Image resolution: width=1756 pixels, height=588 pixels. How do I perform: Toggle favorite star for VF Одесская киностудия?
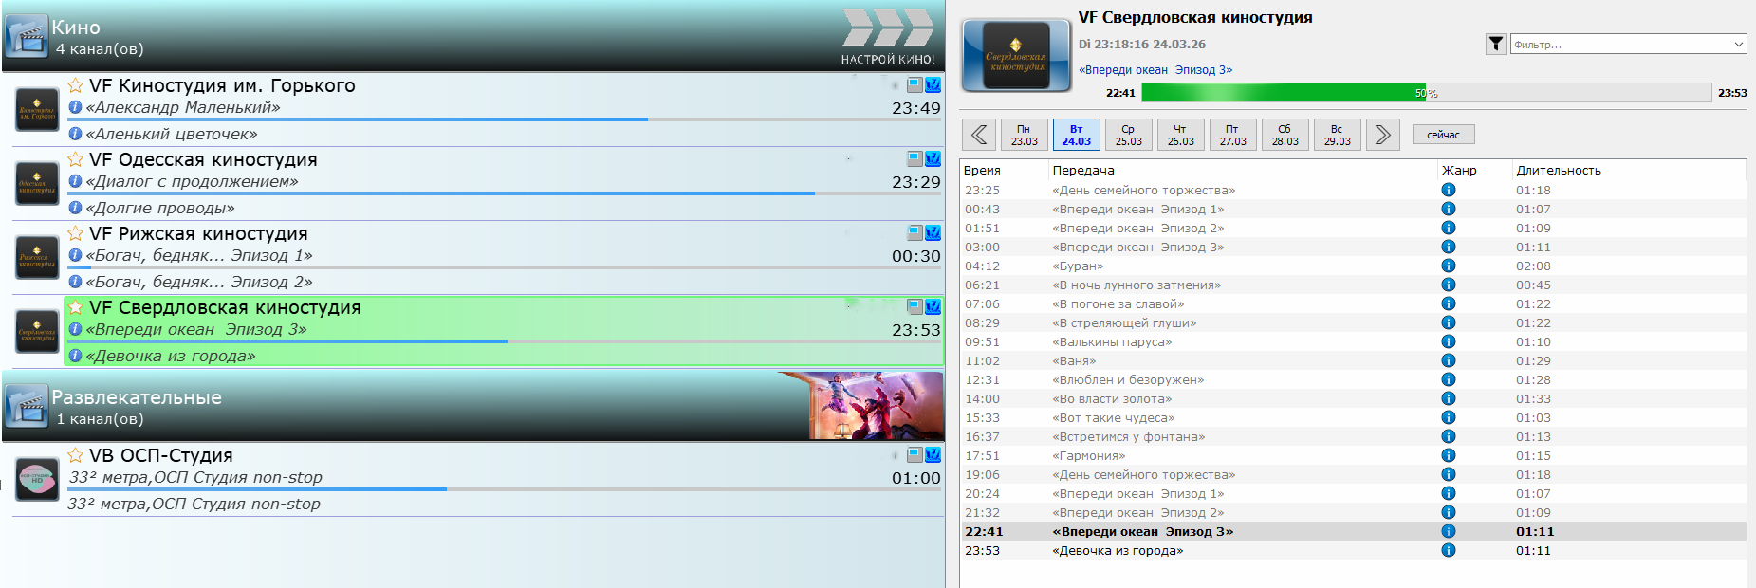tap(76, 159)
